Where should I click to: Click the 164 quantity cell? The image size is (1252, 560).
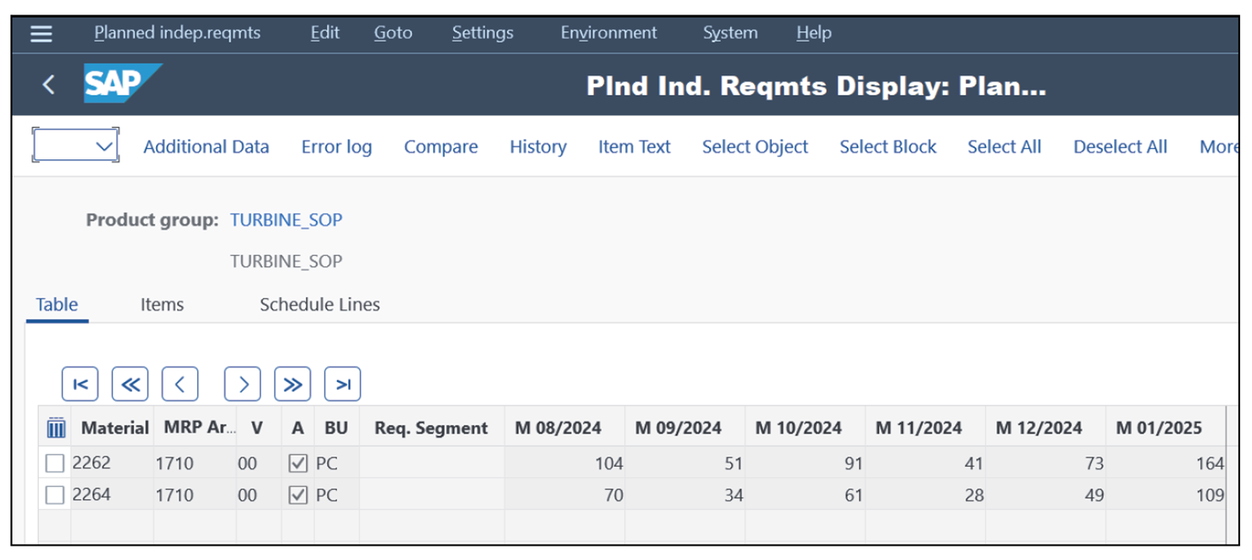point(1166,463)
